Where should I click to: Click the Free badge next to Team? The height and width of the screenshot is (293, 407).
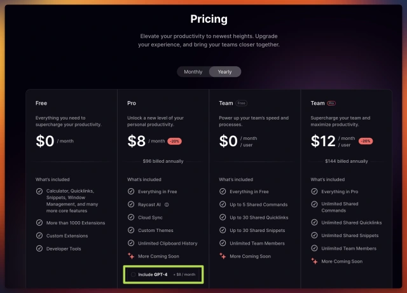pos(242,102)
